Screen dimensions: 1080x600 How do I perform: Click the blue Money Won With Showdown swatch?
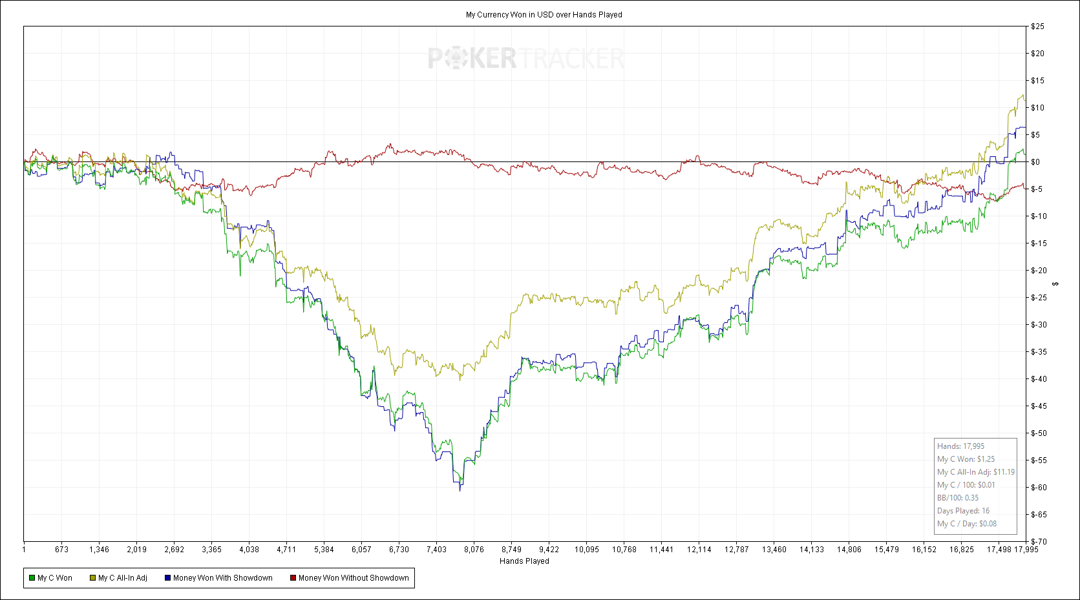167,578
